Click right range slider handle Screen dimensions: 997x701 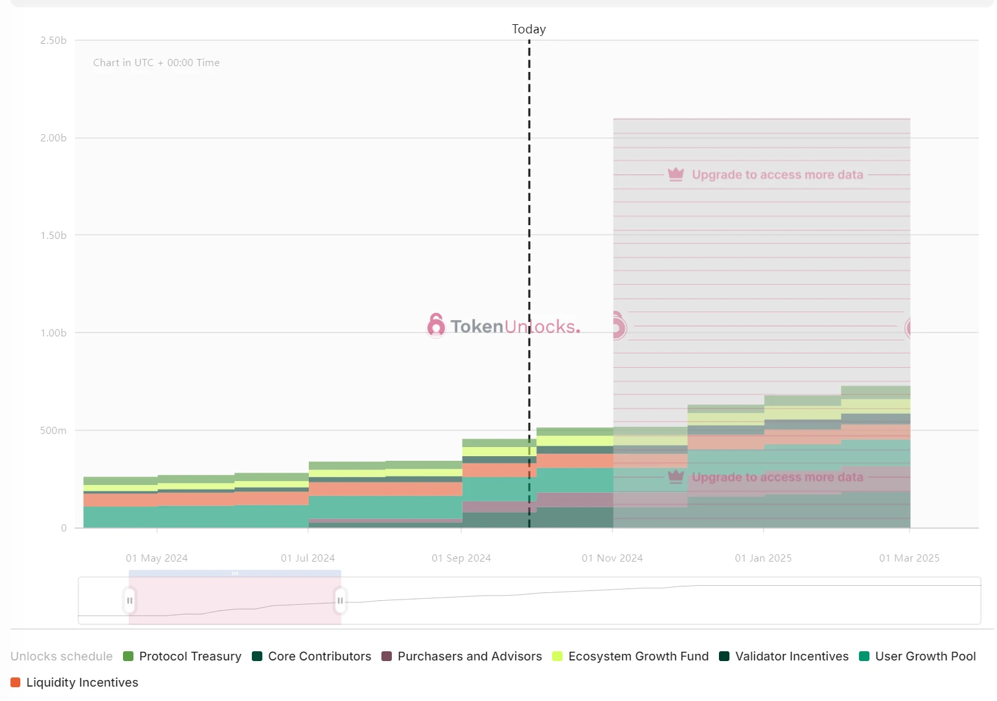[340, 600]
